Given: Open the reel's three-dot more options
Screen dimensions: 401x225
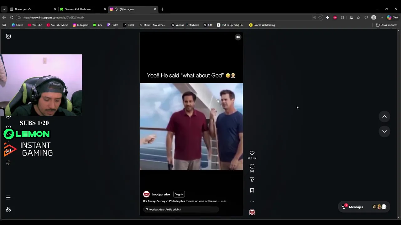Looking at the screenshot, I should point(252,201).
